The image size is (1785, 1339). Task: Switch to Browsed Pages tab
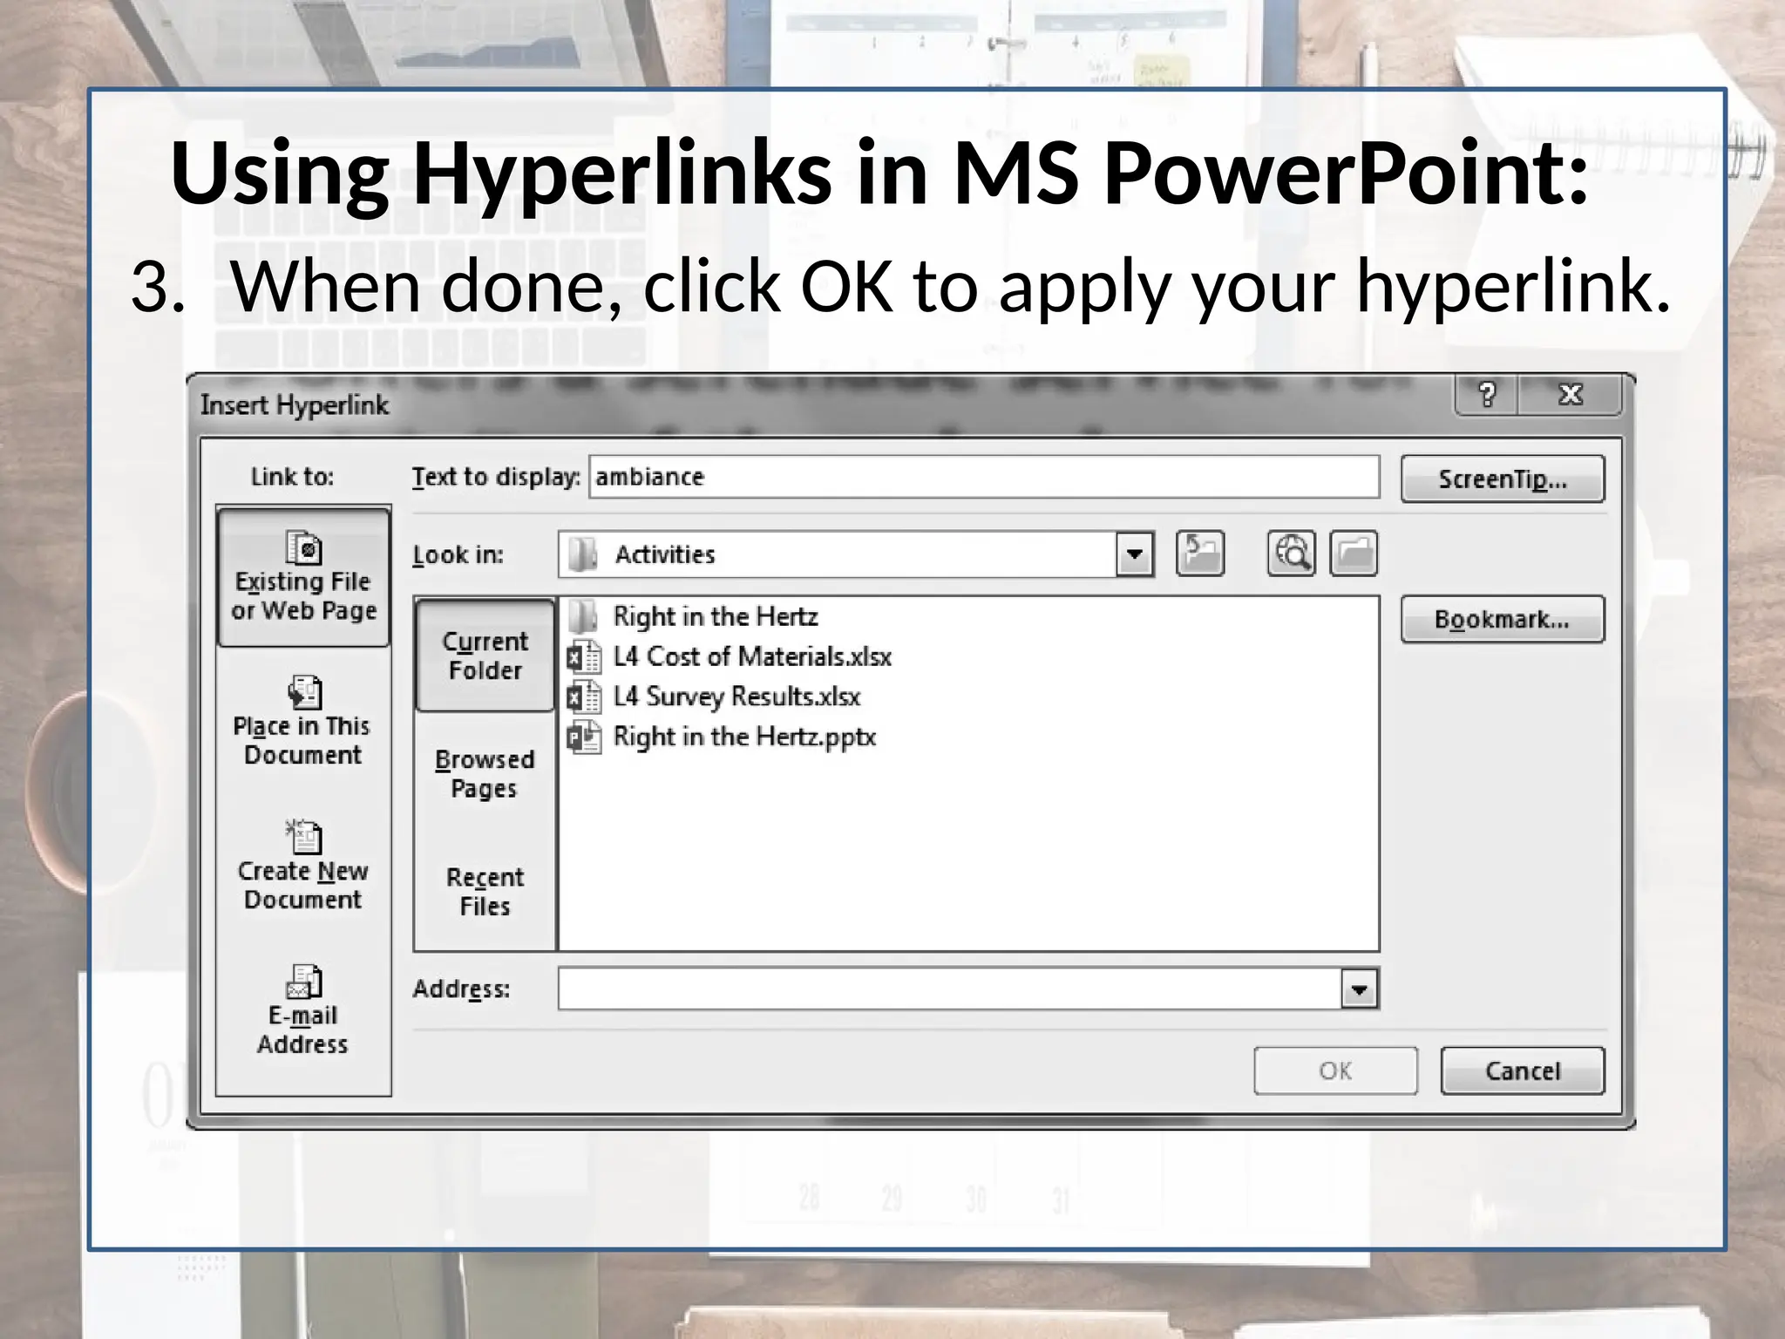[x=485, y=773]
